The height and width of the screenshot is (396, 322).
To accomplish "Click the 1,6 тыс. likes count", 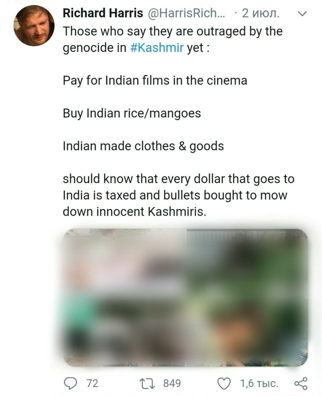I will (259, 383).
